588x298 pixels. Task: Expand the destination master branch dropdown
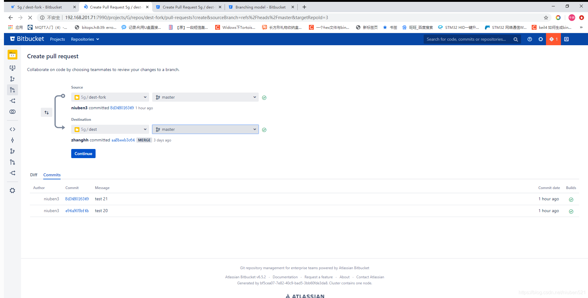pyautogui.click(x=205, y=129)
